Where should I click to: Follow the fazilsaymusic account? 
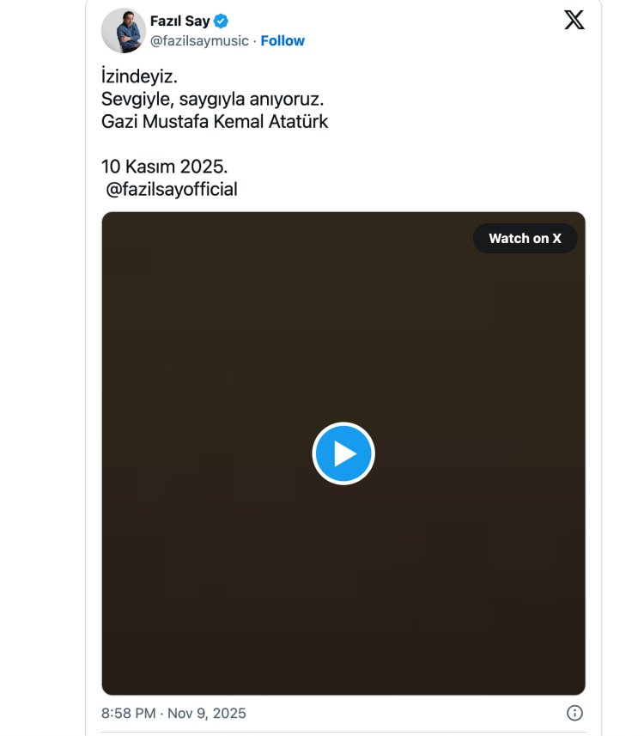283,40
